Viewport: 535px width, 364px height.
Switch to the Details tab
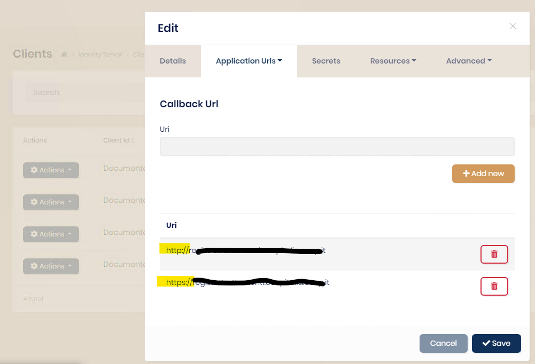(x=173, y=61)
